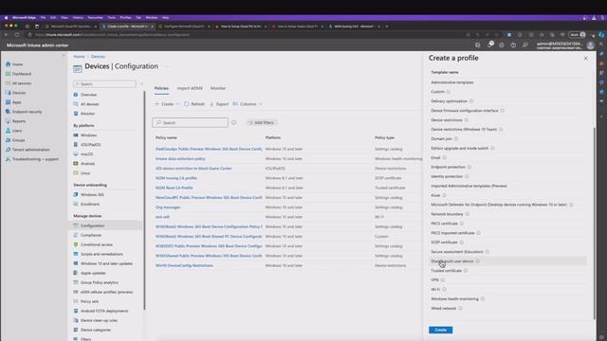Click the Home breadcrumb link
607x341 pixels.
(x=79, y=57)
